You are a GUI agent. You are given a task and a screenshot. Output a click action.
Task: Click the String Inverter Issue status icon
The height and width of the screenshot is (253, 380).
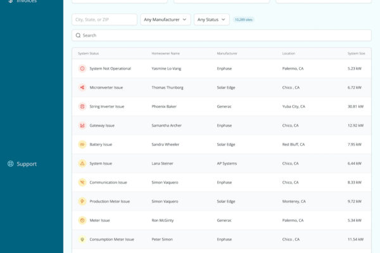pos(82,106)
